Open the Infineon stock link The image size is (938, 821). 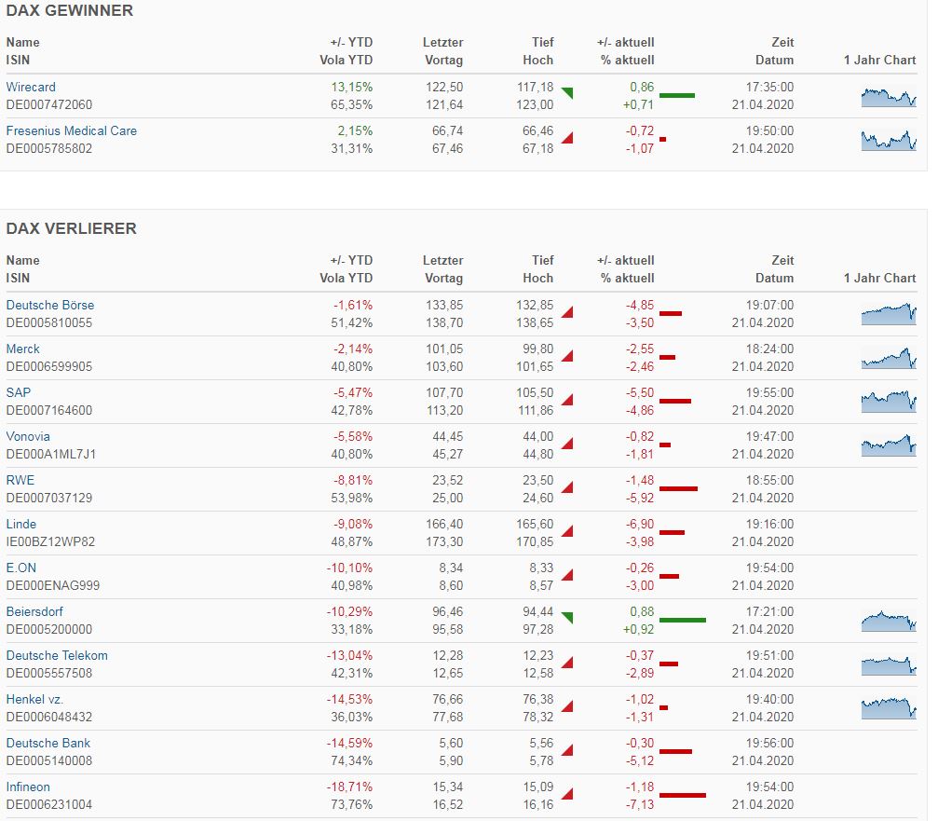(28, 787)
